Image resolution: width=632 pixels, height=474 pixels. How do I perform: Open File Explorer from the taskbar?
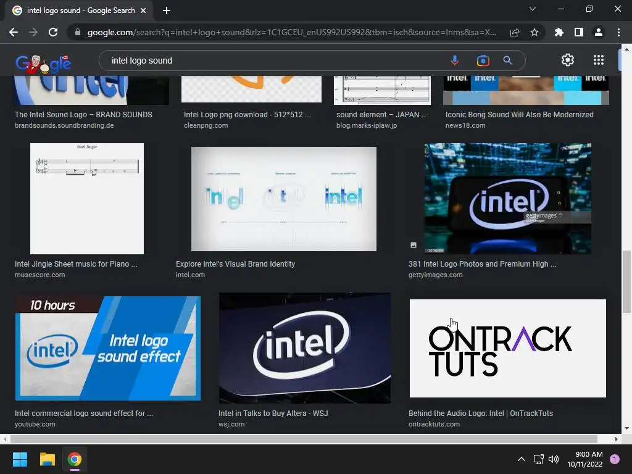coord(47,459)
